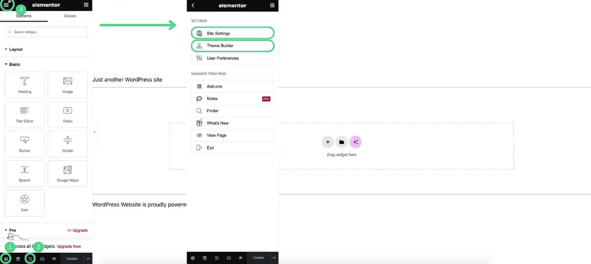The height and width of the screenshot is (264, 591).
Task: Open save options arrow beside Update in settings panel
Action: point(274,258)
